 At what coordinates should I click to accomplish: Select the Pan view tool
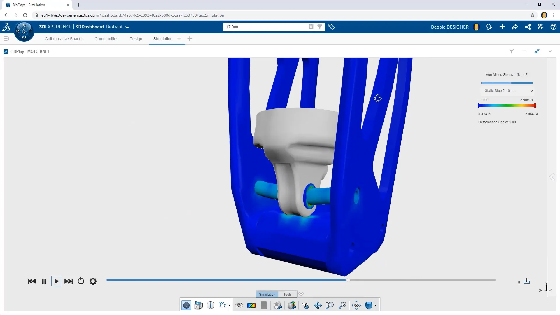[x=318, y=305]
